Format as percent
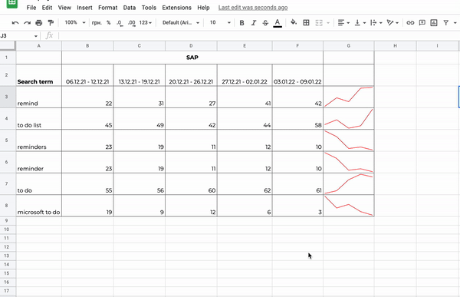Image resolution: width=460 pixels, height=297 pixels. [x=109, y=22]
